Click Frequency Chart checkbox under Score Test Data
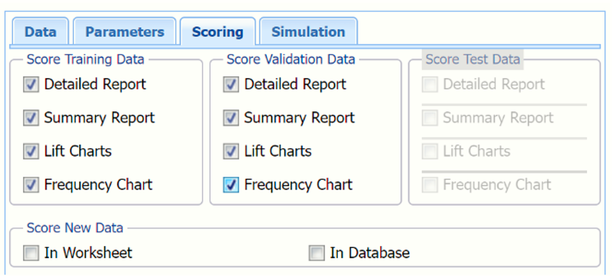The width and height of the screenshot is (612, 276). coord(430,185)
